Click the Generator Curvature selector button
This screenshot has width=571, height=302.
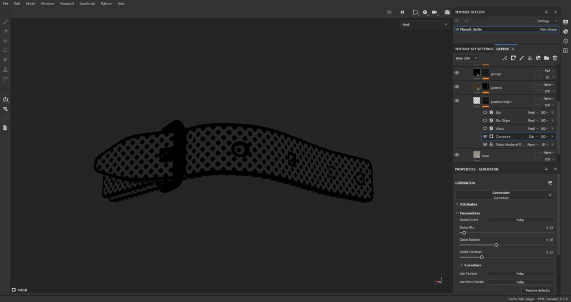pyautogui.click(x=501, y=195)
